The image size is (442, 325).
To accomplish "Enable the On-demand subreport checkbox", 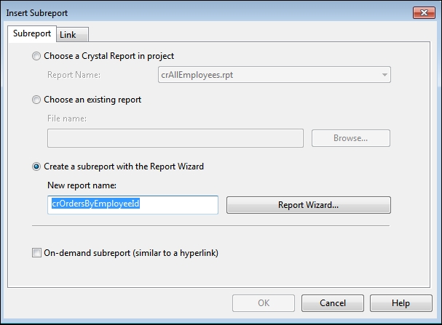I will pos(37,254).
